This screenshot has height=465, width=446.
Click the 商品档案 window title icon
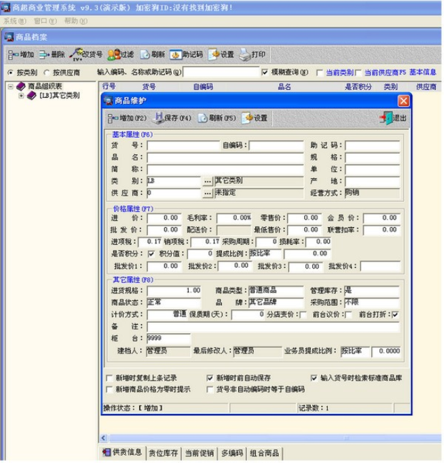pyautogui.click(x=10, y=37)
